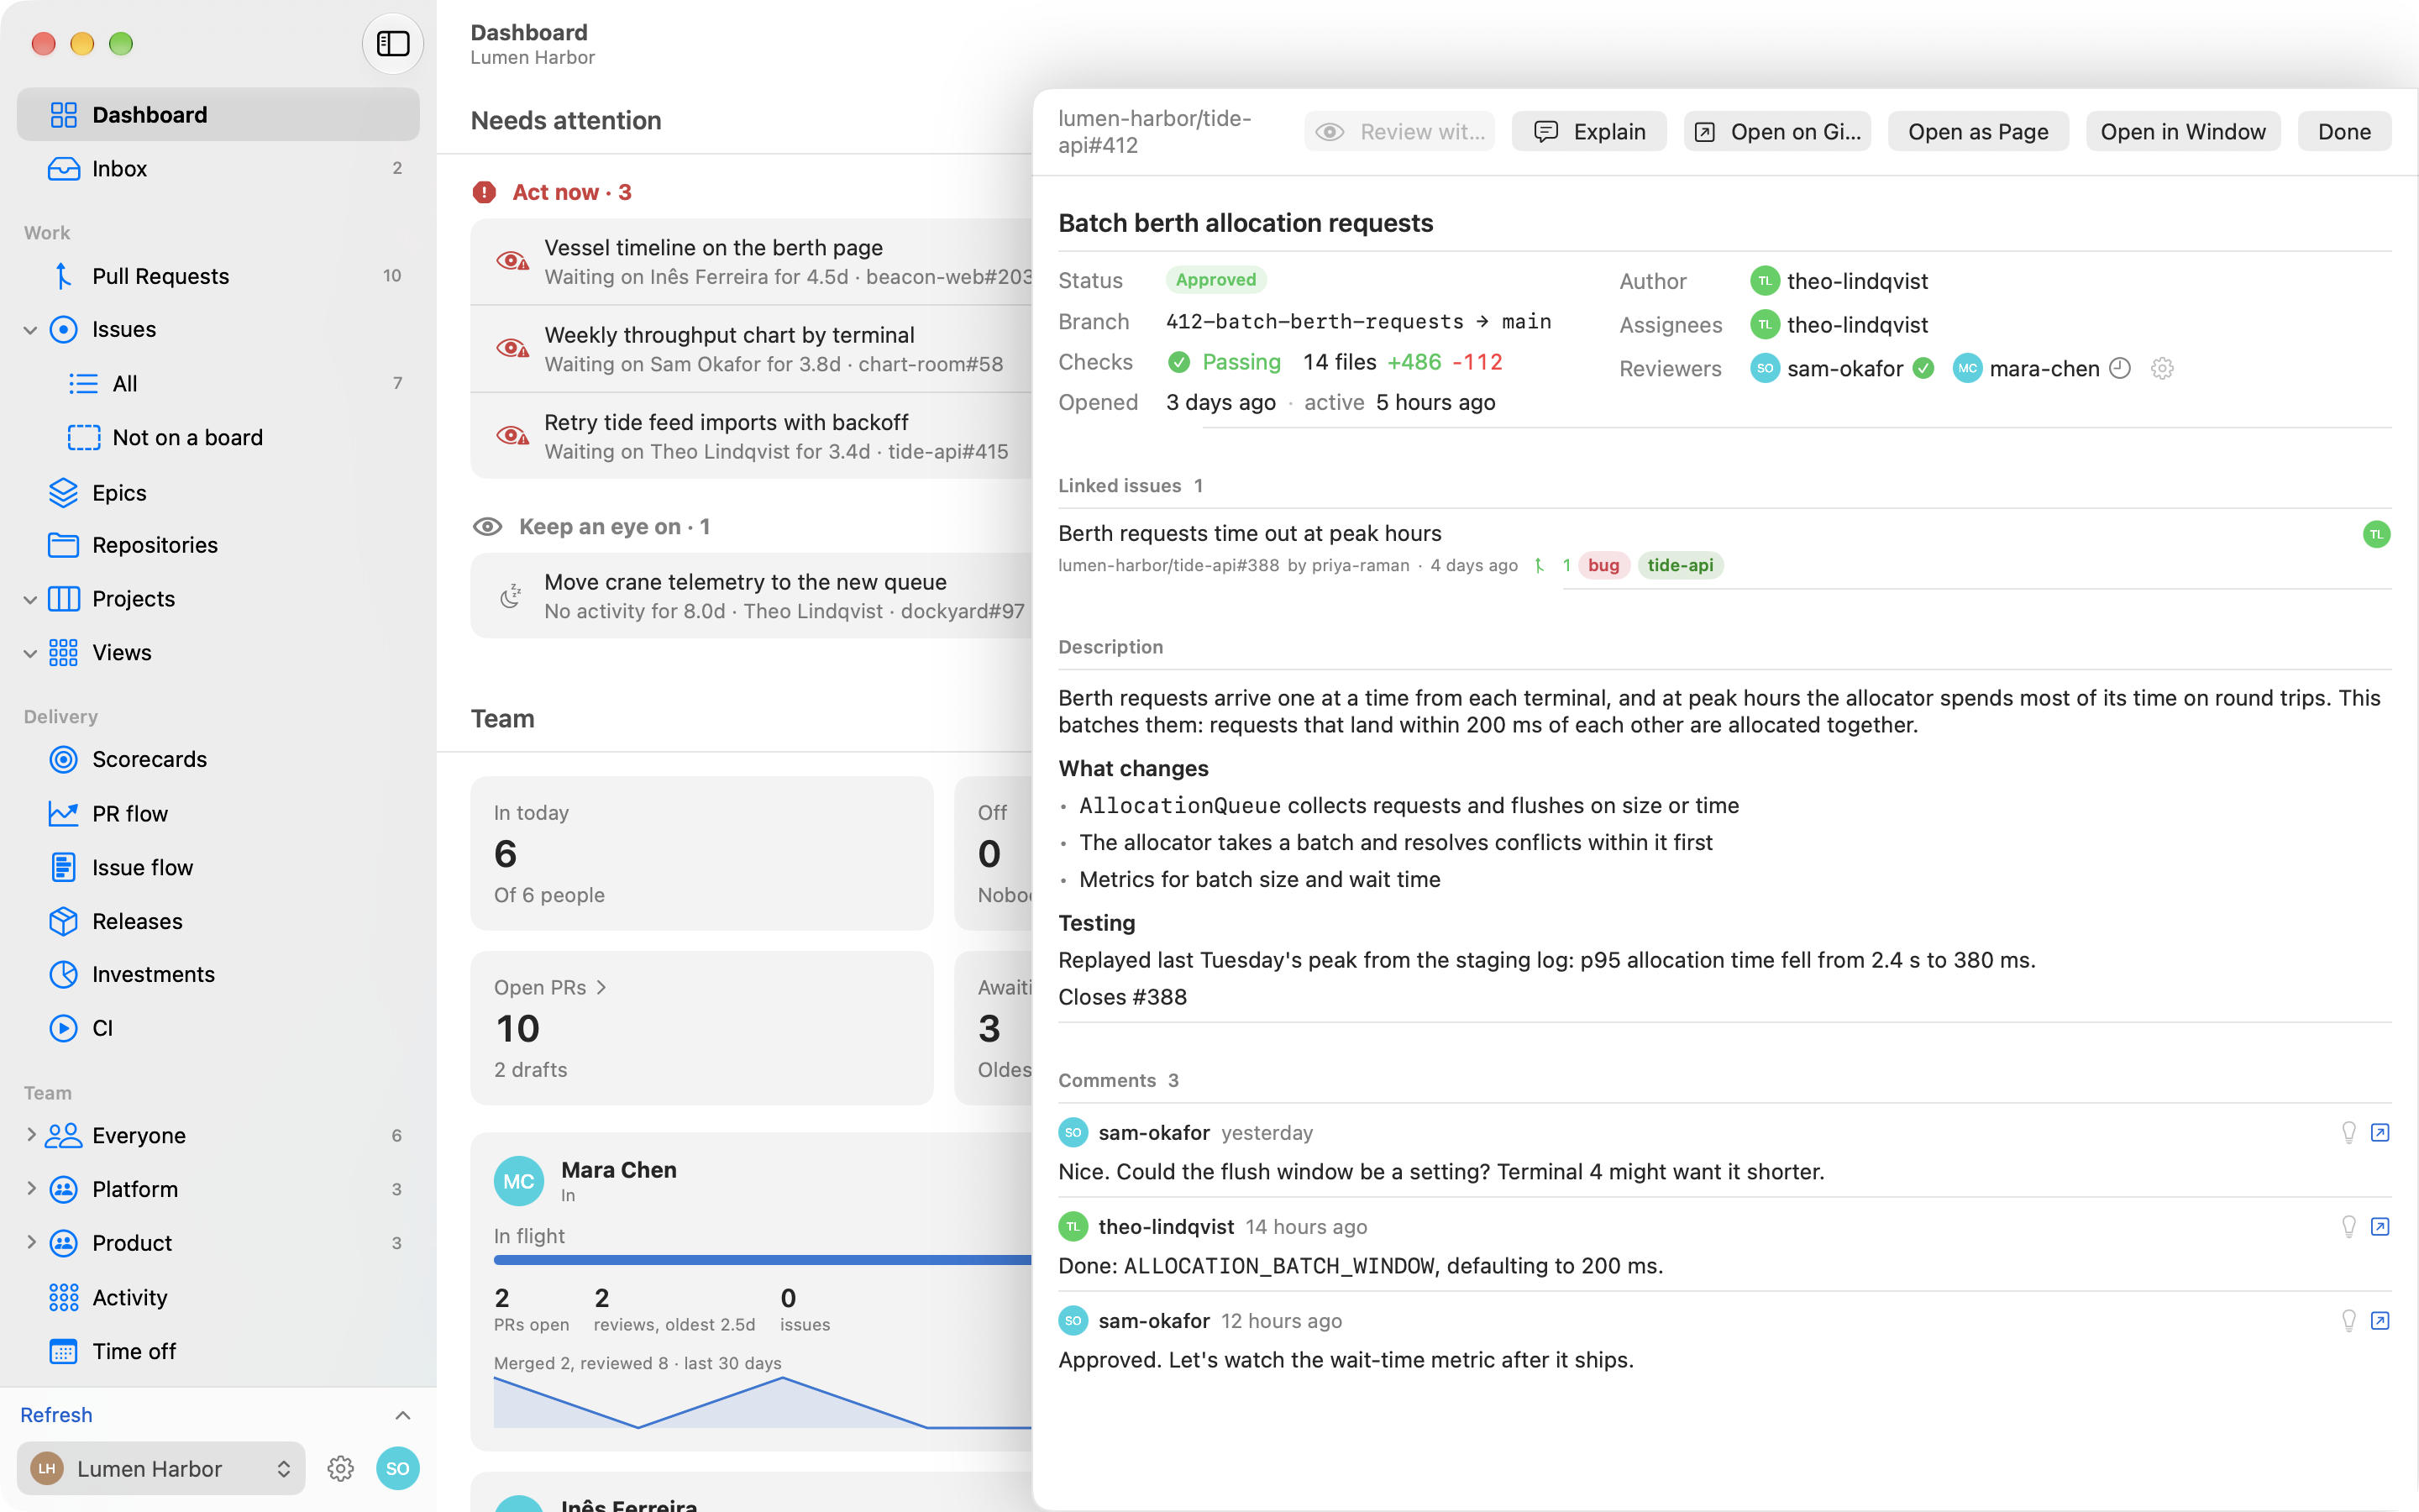The image size is (2419, 1512).
Task: Open the Inbox
Action: tap(218, 168)
